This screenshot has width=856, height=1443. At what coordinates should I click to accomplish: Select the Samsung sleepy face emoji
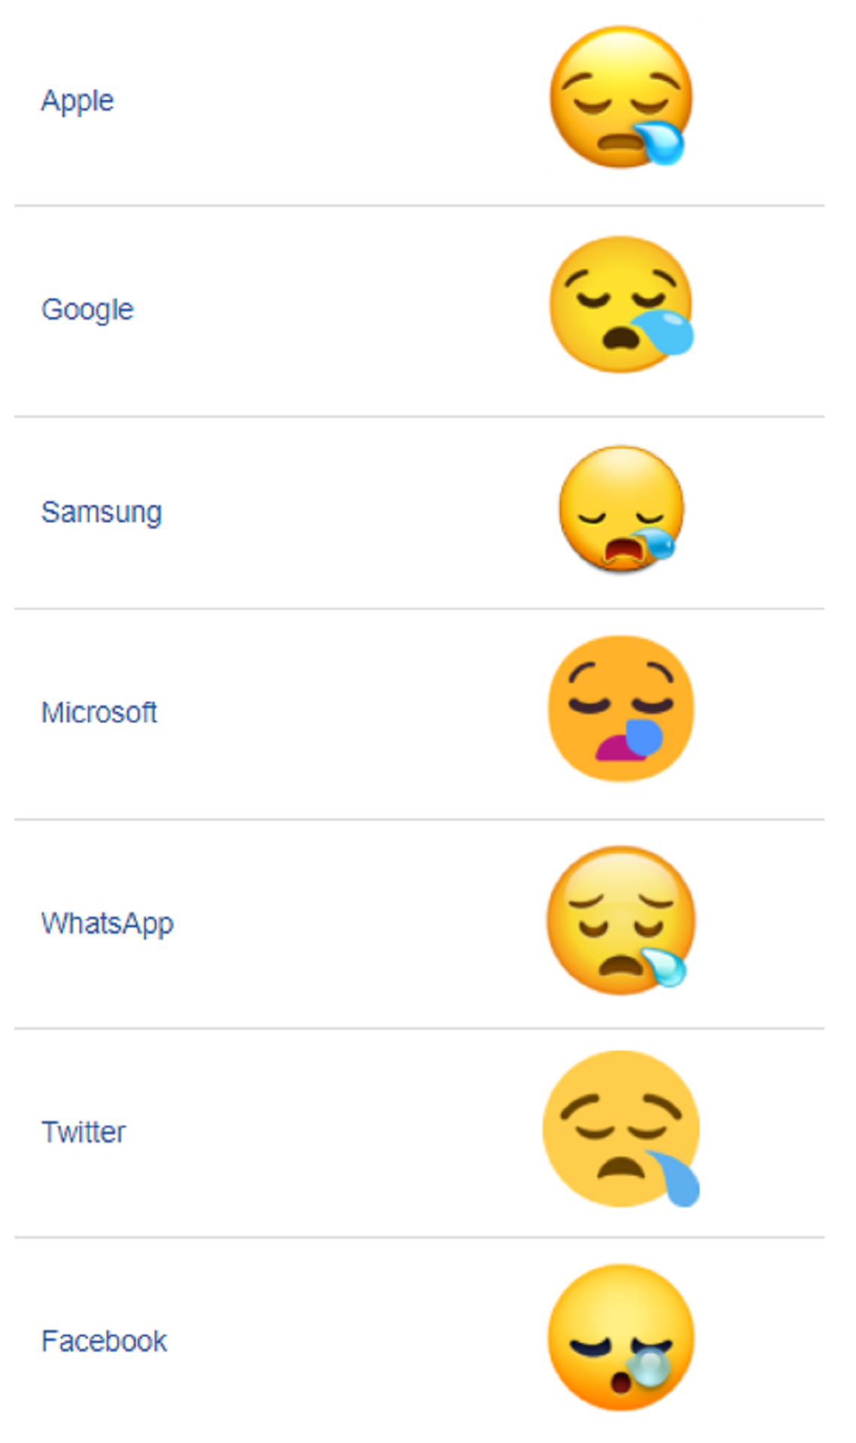coord(622,509)
